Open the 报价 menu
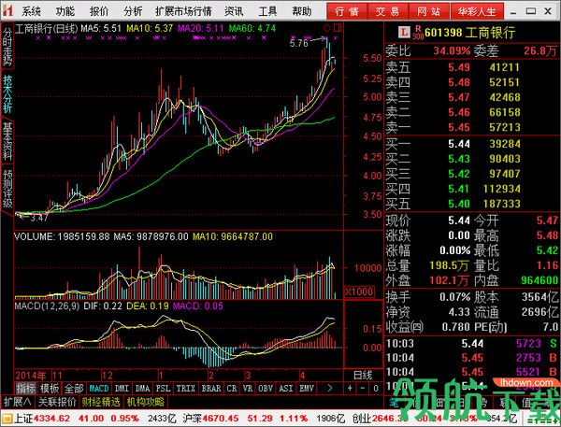Screen dimensions: 561x427 (99, 11)
